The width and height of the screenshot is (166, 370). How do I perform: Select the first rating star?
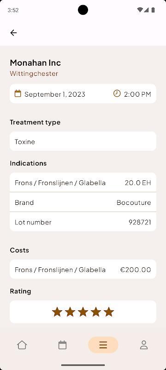coord(57,312)
